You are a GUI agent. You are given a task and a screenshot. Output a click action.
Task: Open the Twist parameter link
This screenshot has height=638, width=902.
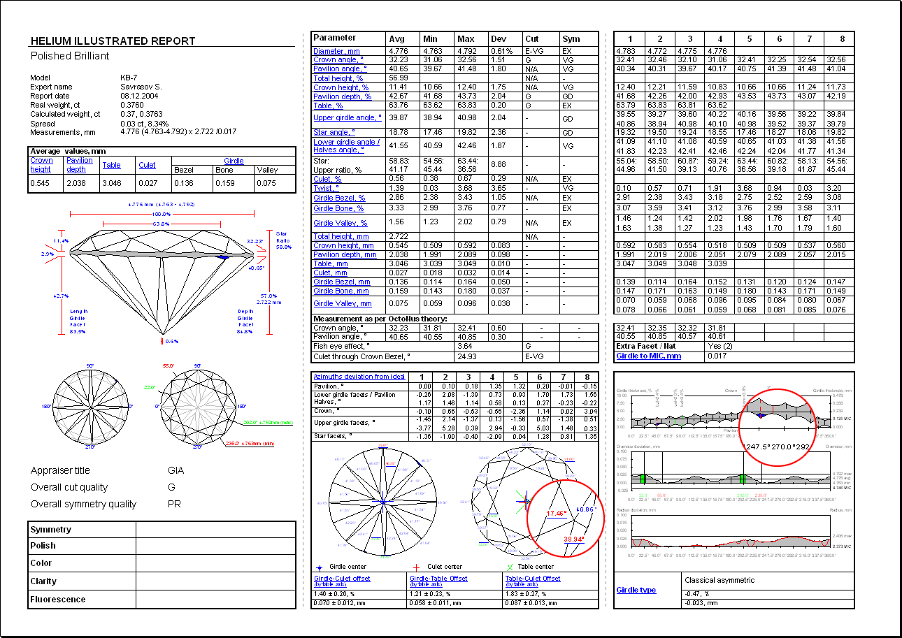pyautogui.click(x=324, y=189)
